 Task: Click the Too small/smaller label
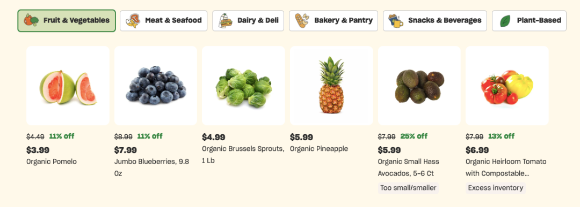[408, 188]
